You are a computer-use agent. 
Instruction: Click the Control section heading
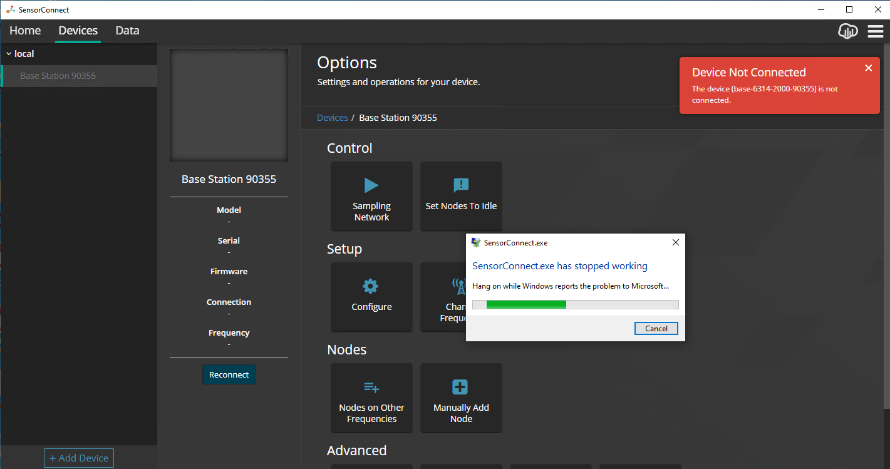(349, 148)
